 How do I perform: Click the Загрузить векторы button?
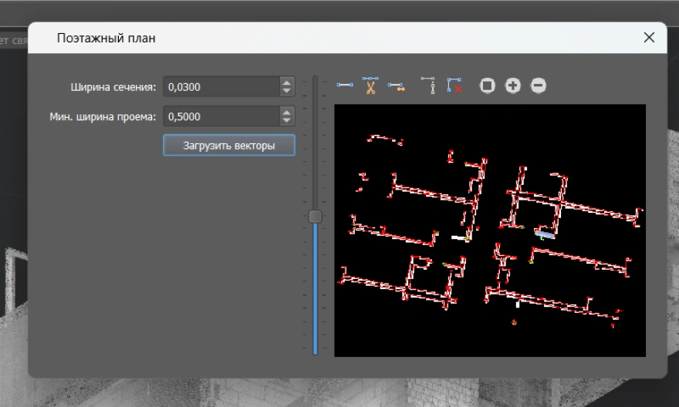pos(229,145)
